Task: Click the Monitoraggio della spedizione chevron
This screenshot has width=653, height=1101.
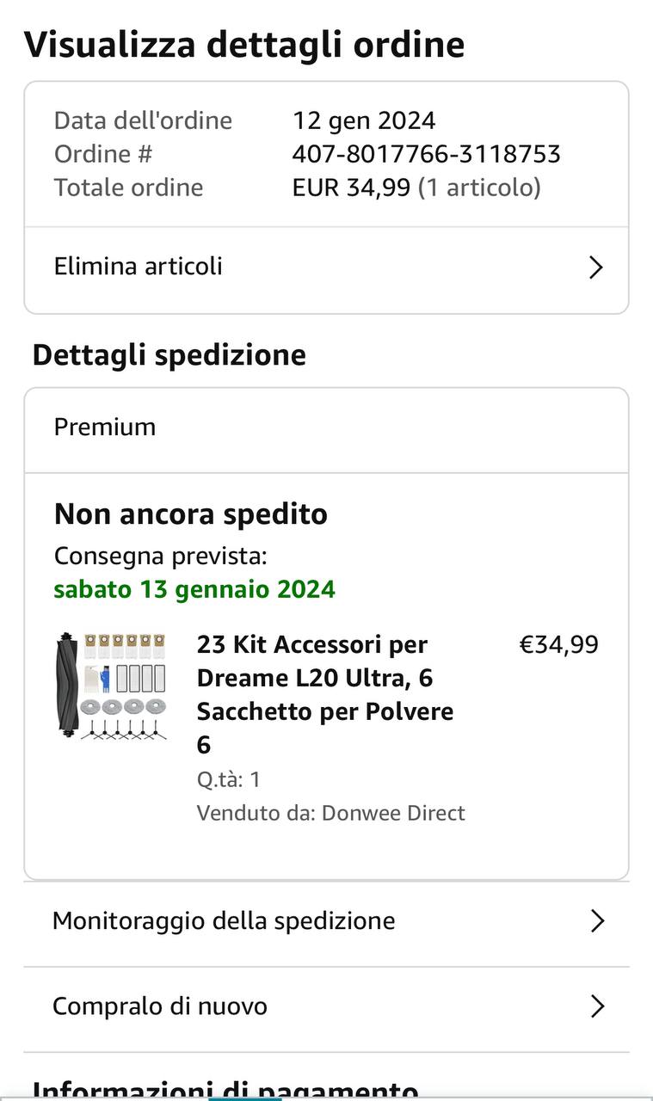Action: pyautogui.click(x=597, y=921)
